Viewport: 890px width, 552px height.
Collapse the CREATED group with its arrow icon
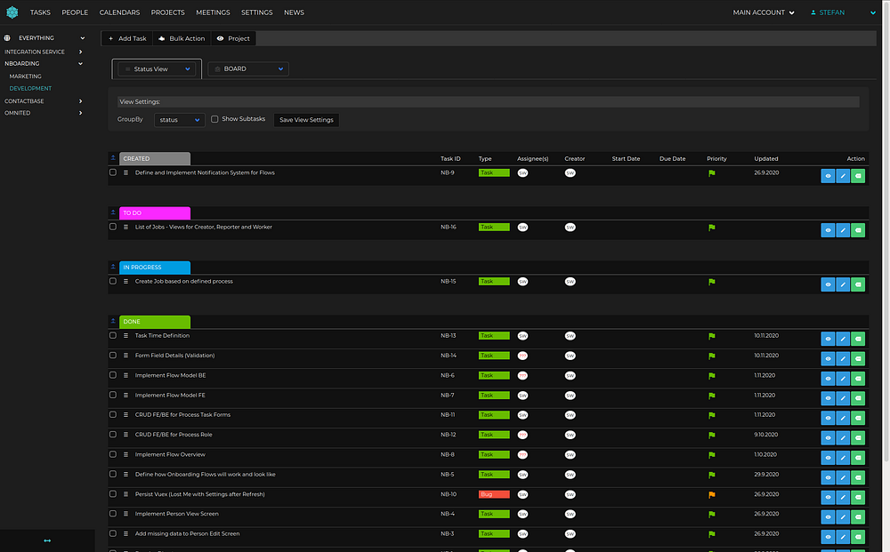click(113, 158)
